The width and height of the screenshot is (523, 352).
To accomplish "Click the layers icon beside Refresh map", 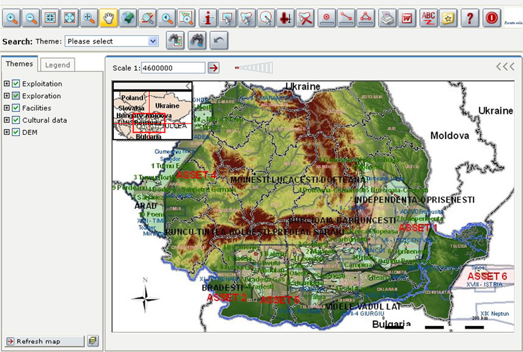I will point(93,341).
